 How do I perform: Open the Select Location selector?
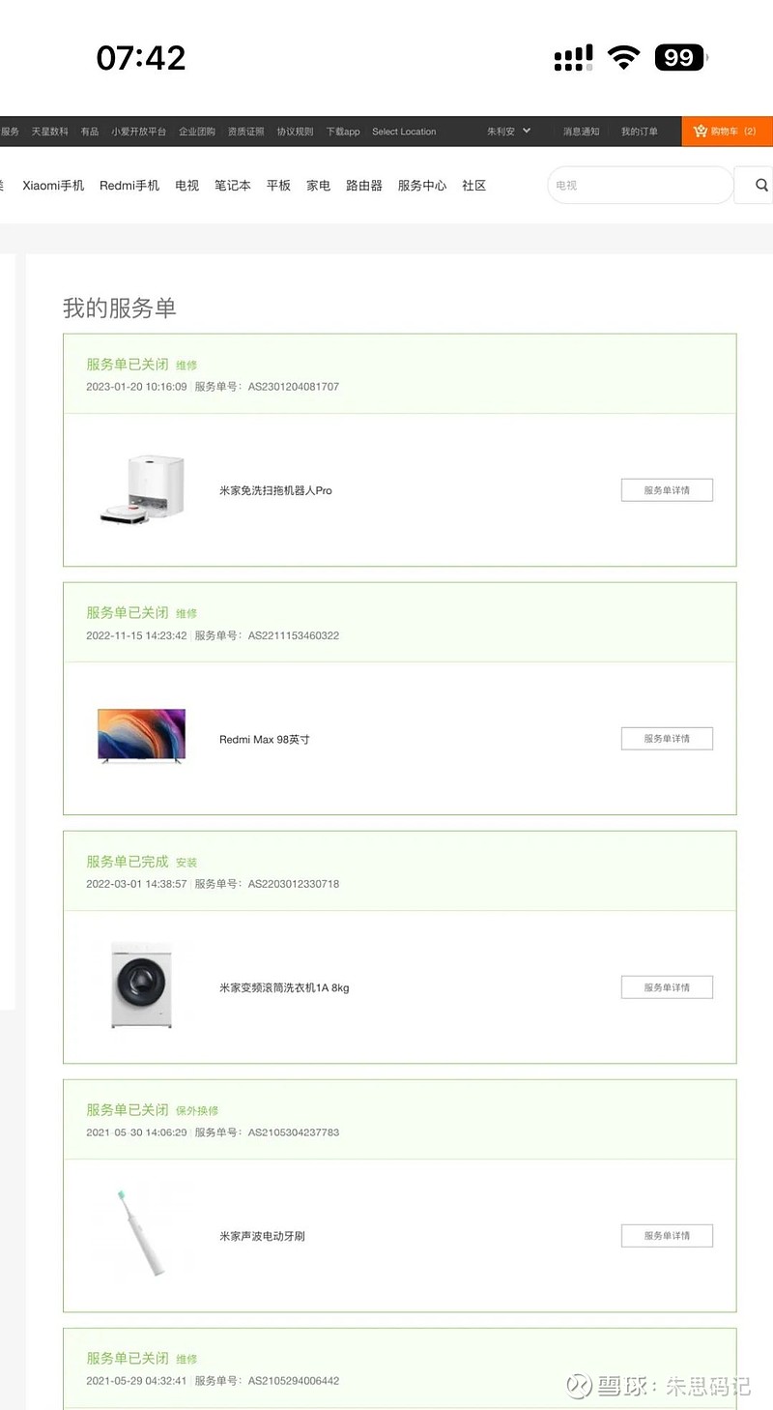point(404,132)
